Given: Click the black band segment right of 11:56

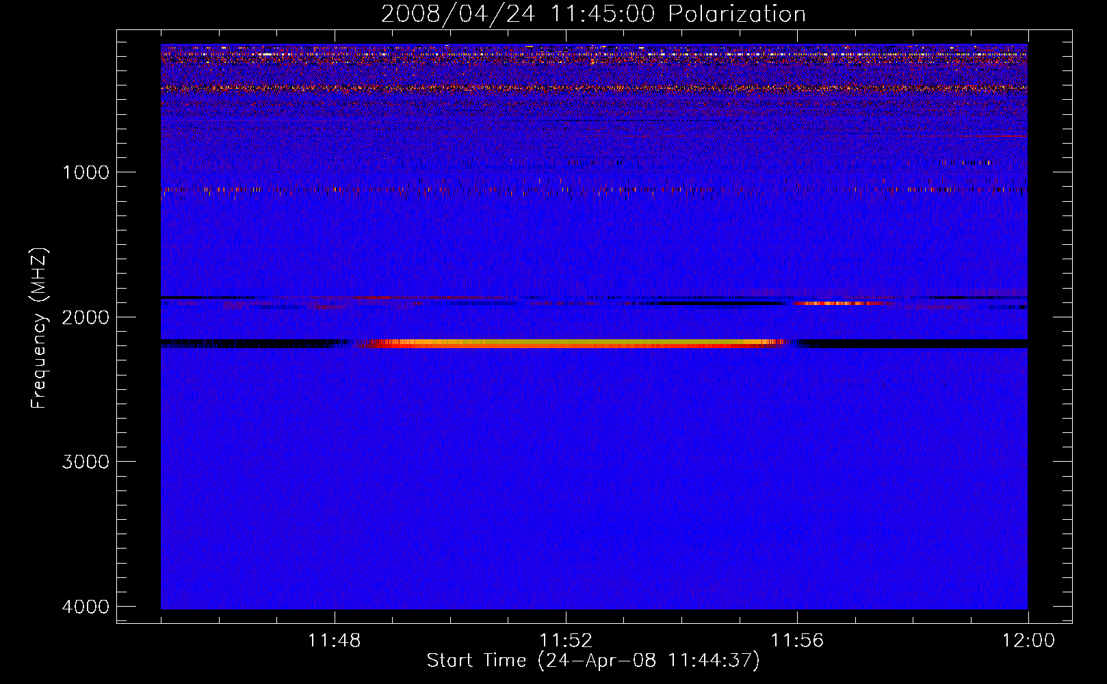Looking at the screenshot, I should [x=910, y=343].
